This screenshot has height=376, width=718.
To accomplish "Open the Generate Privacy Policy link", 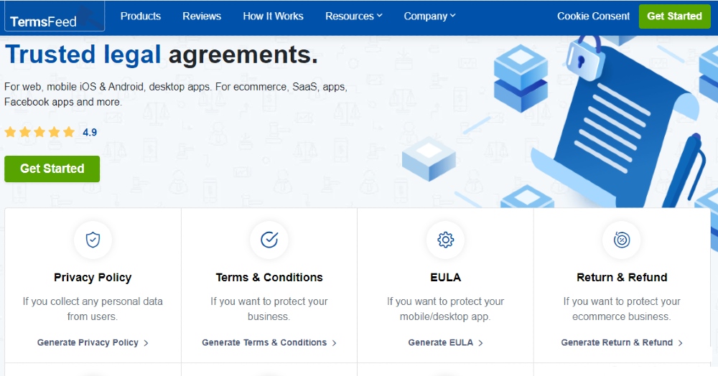I will (x=93, y=342).
